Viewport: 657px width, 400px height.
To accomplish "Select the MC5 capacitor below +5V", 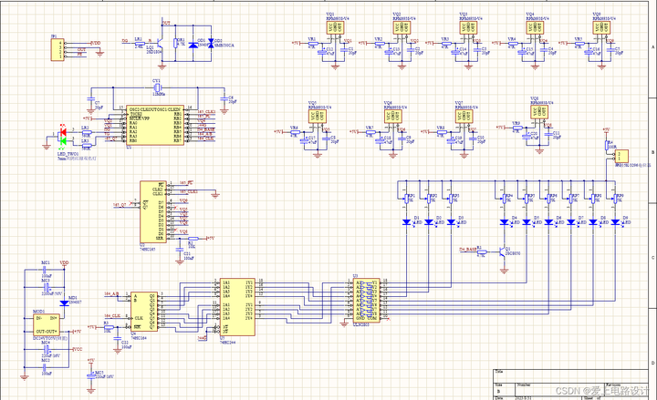I will coord(91,375).
